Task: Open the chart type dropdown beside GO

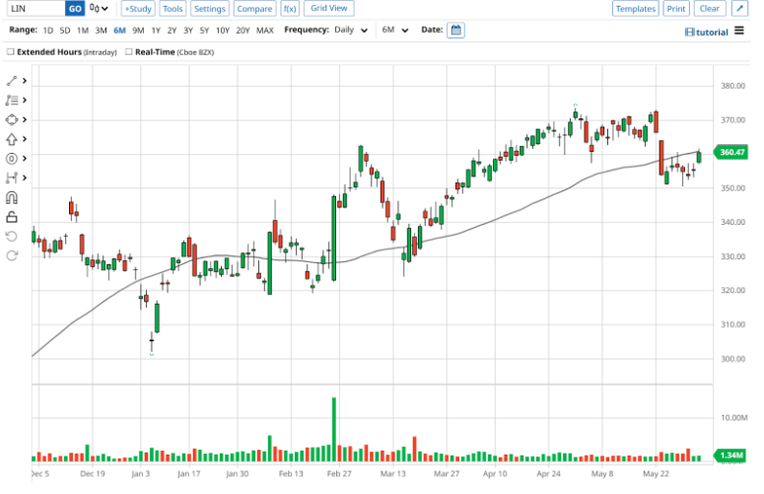Action: pos(100,9)
